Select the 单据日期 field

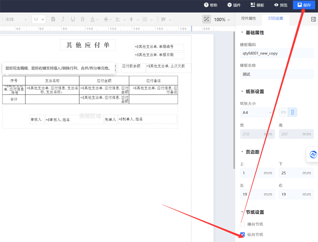[x=159, y=55]
